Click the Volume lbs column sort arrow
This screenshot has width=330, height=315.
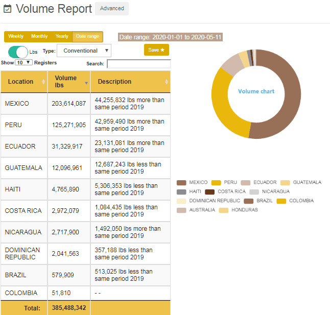(86, 83)
